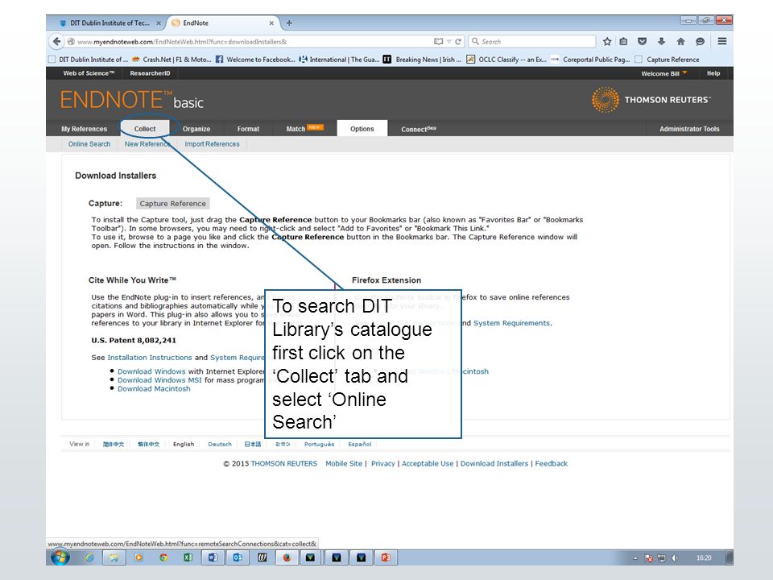Click Download Windows MSI link
This screenshot has height=580, width=773.
[159, 380]
